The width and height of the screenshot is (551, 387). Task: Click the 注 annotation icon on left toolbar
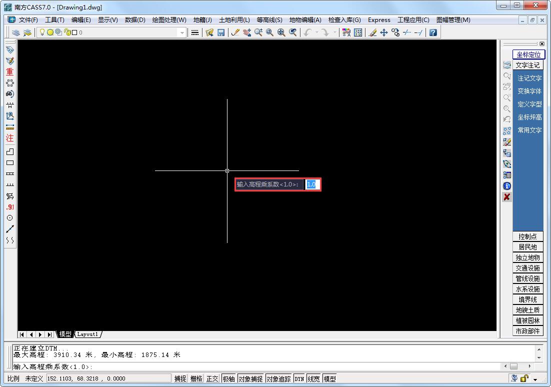click(x=9, y=138)
